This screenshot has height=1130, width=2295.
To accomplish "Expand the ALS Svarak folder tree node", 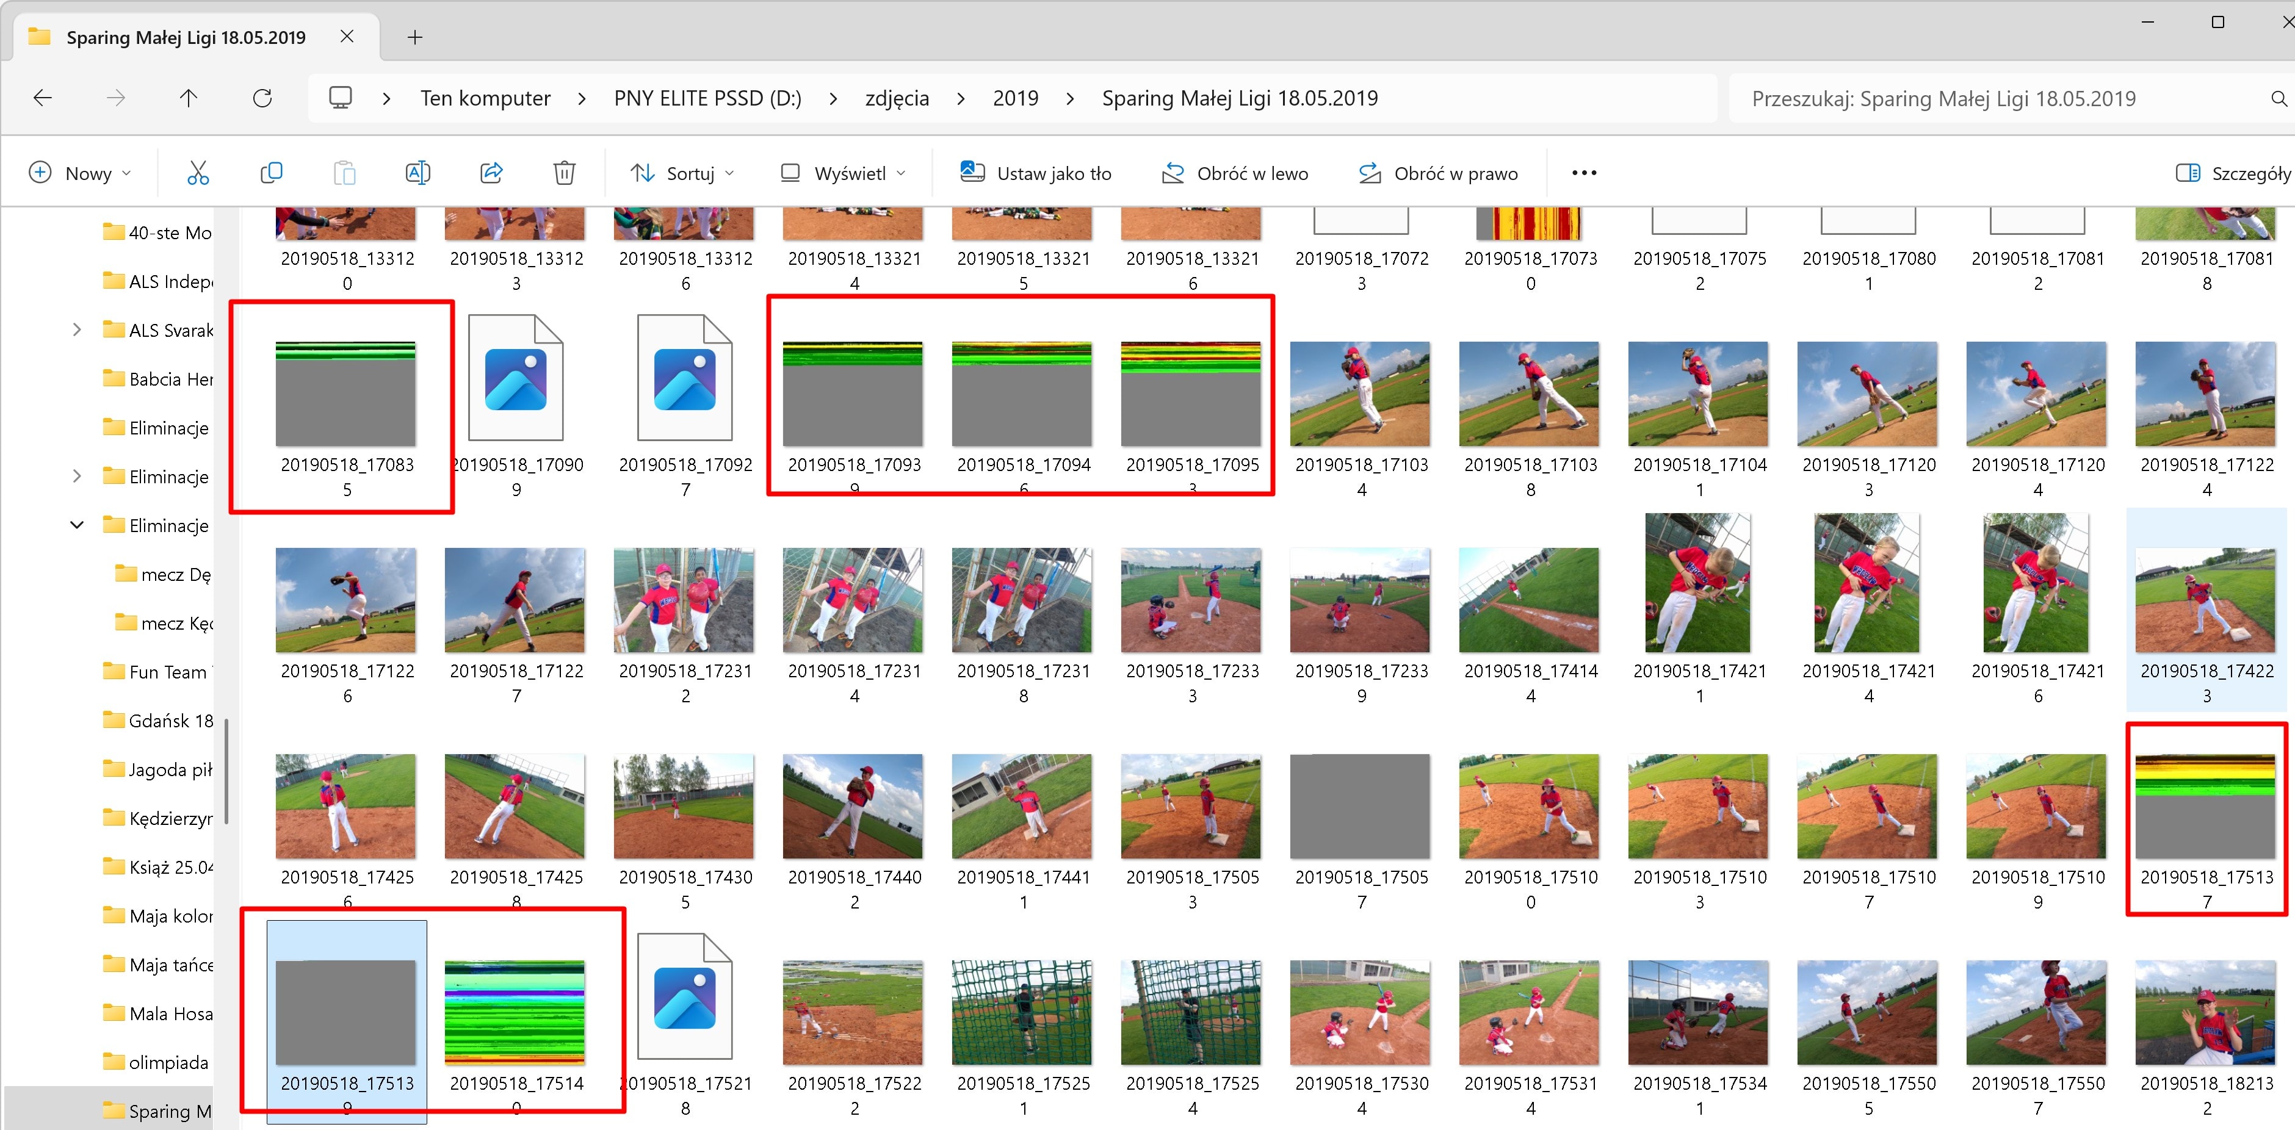I will (x=77, y=330).
